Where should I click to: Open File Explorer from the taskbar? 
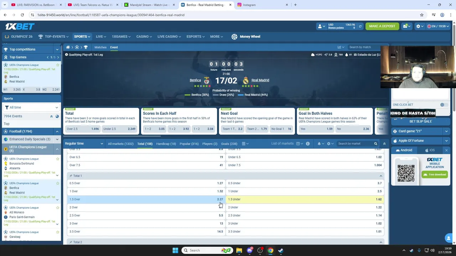click(x=239, y=250)
